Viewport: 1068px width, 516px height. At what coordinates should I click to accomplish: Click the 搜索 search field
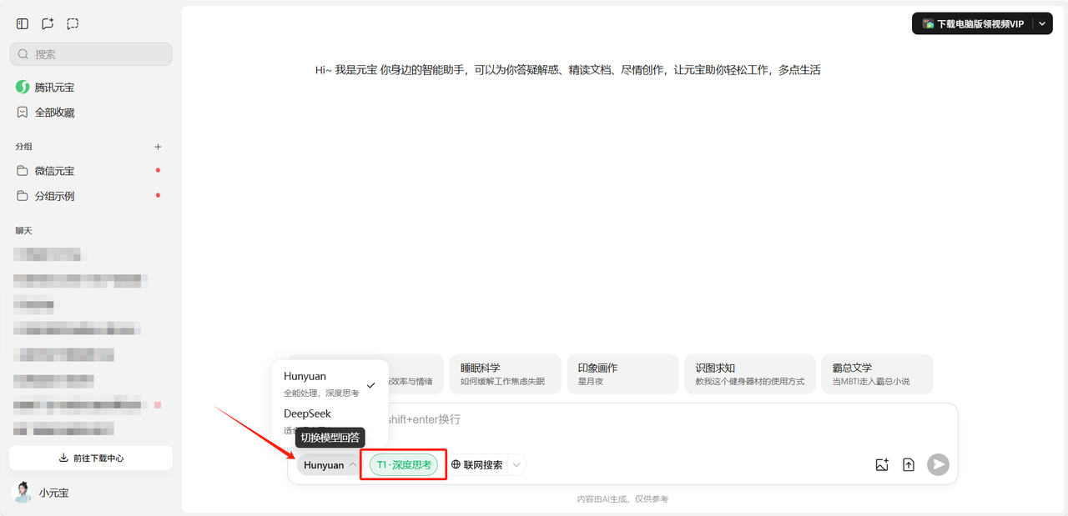pyautogui.click(x=91, y=54)
